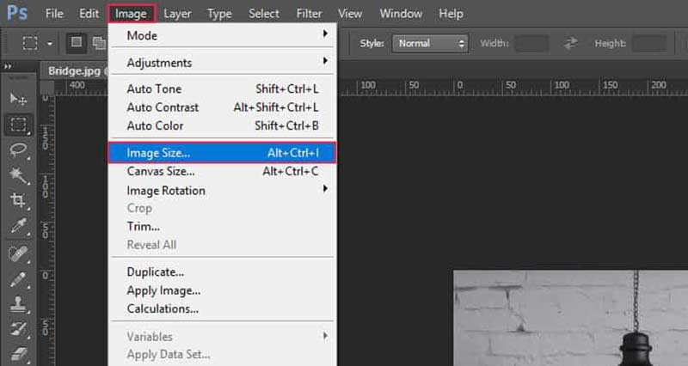The width and height of the screenshot is (688, 366).
Task: Open the Type menu
Action: coord(219,14)
